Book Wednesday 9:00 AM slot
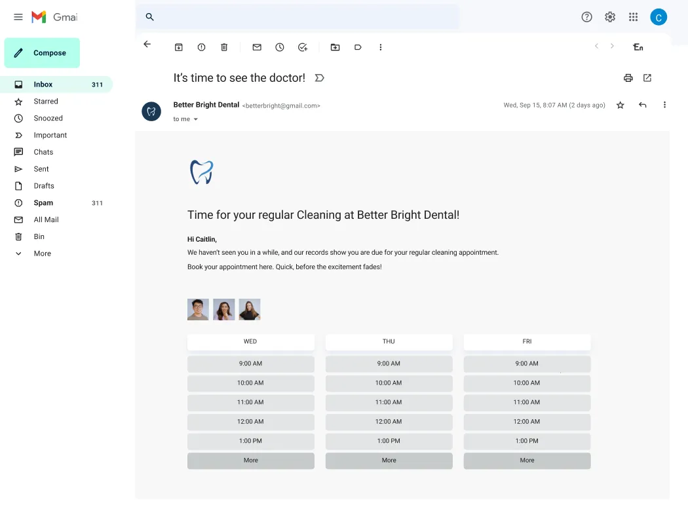Viewport: 688px width, 507px height. (251, 364)
